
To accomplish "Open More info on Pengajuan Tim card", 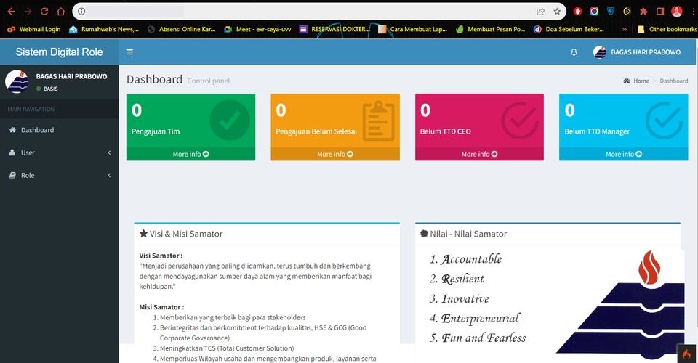I will (190, 154).
